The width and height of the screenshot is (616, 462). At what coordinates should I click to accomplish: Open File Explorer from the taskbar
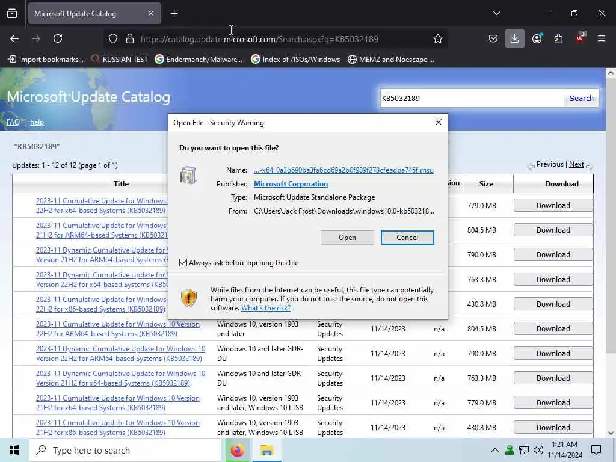tap(266, 450)
